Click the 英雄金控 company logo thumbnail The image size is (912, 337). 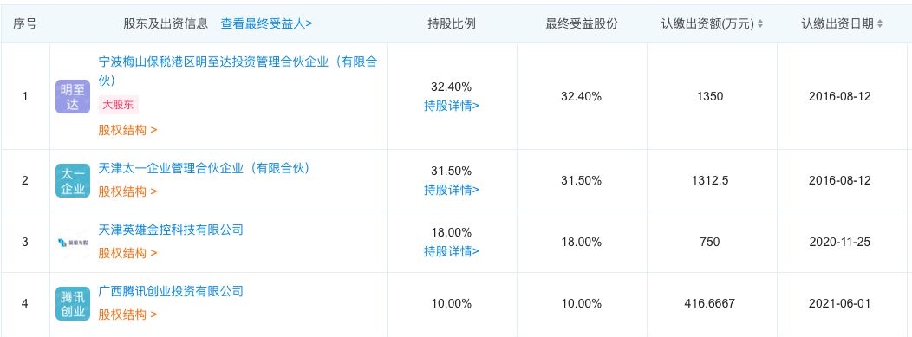click(73, 243)
